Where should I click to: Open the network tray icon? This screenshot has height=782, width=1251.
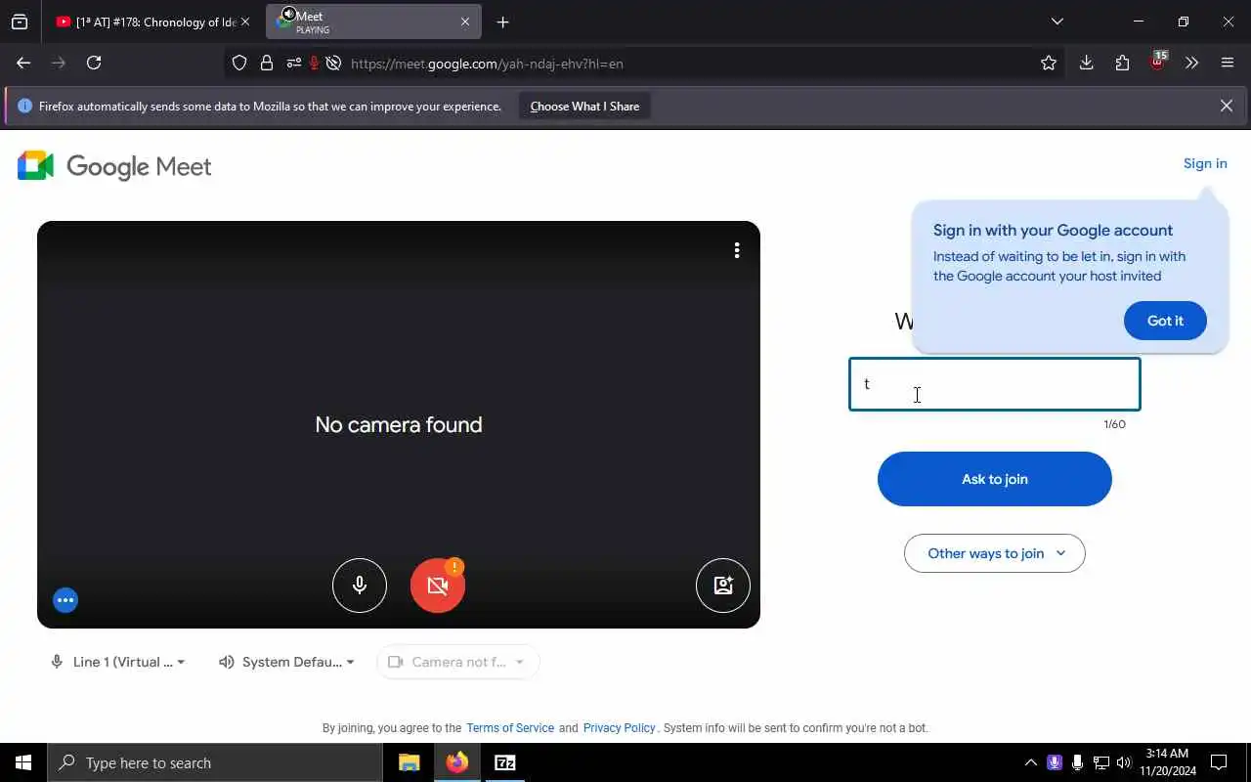coord(1101,762)
